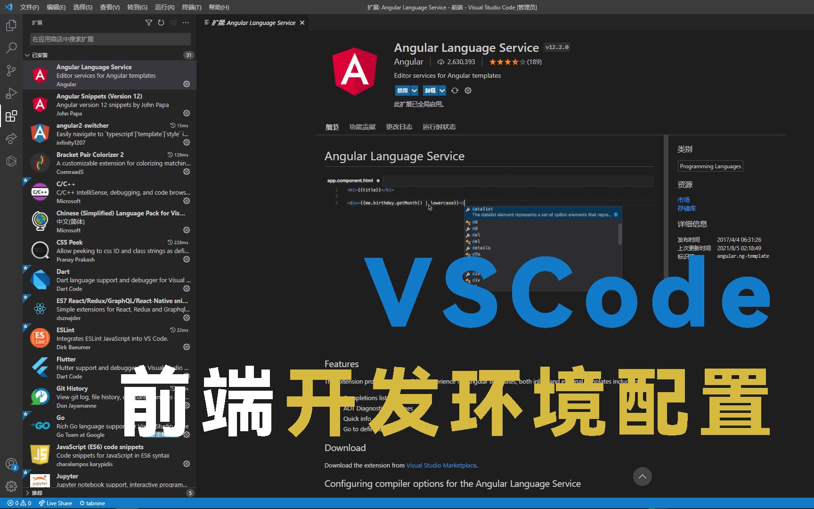Open gear for C/C++ extension row
Screen dimensions: 814x509
click(187, 201)
